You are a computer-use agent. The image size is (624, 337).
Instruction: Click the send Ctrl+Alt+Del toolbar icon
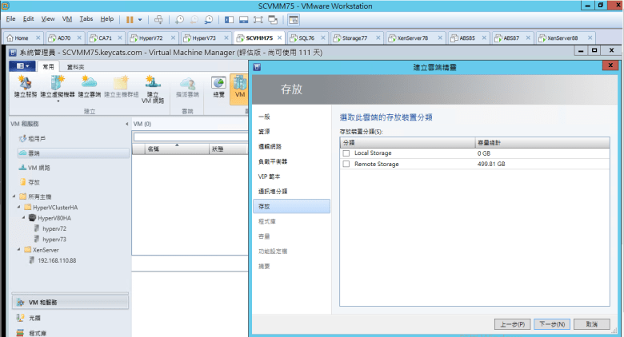tap(159, 18)
